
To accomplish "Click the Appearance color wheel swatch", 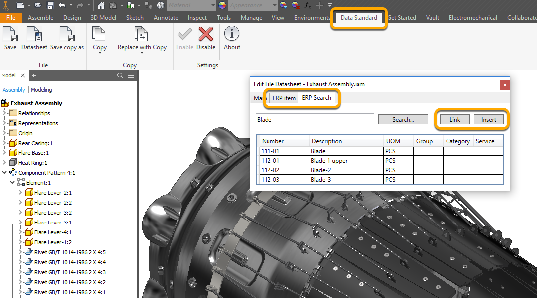I will (222, 5).
